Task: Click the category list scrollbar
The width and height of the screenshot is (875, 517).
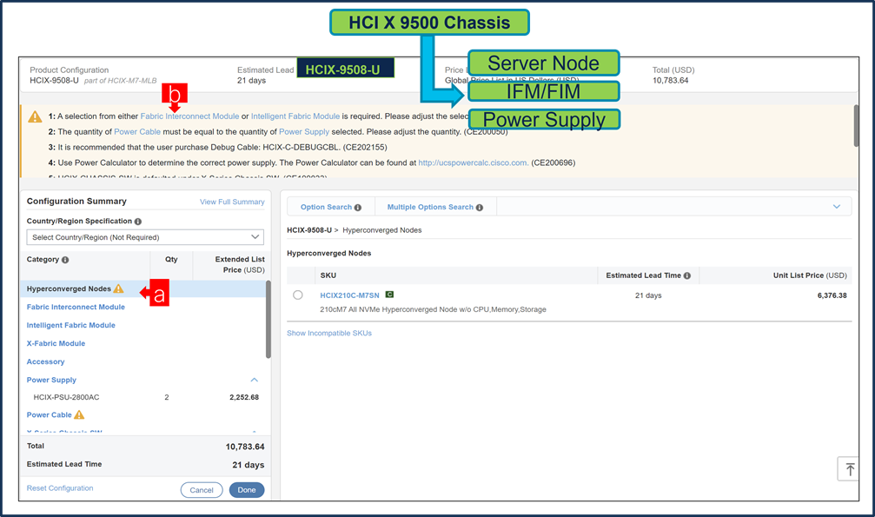Action: [x=268, y=320]
